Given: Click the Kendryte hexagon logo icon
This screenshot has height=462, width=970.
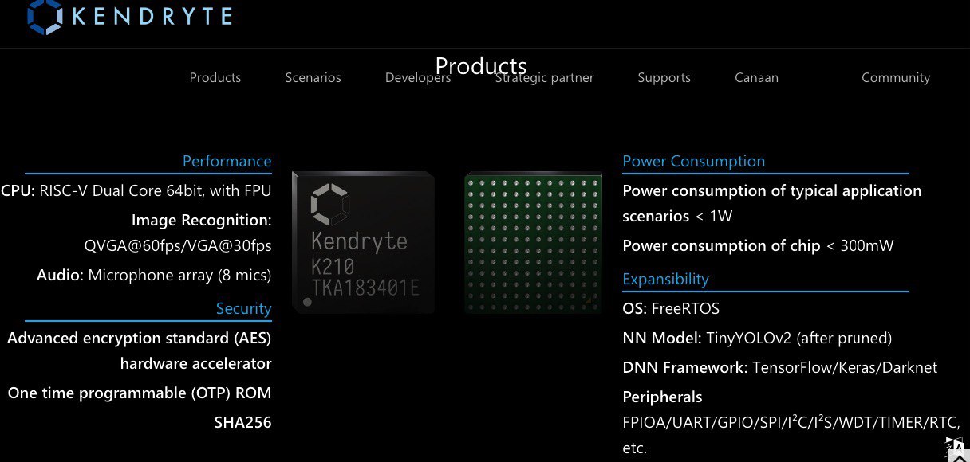Looking at the screenshot, I should click(44, 17).
